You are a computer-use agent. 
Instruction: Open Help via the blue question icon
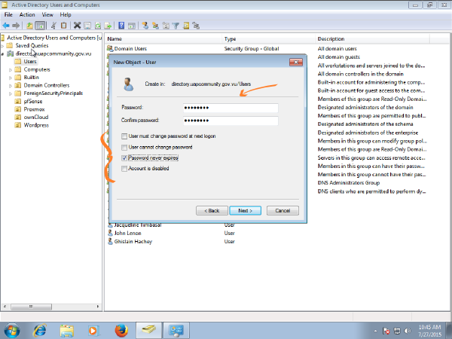pos(121,26)
